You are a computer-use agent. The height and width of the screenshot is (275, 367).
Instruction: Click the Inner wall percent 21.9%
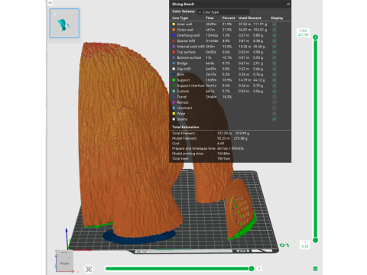tap(227, 24)
